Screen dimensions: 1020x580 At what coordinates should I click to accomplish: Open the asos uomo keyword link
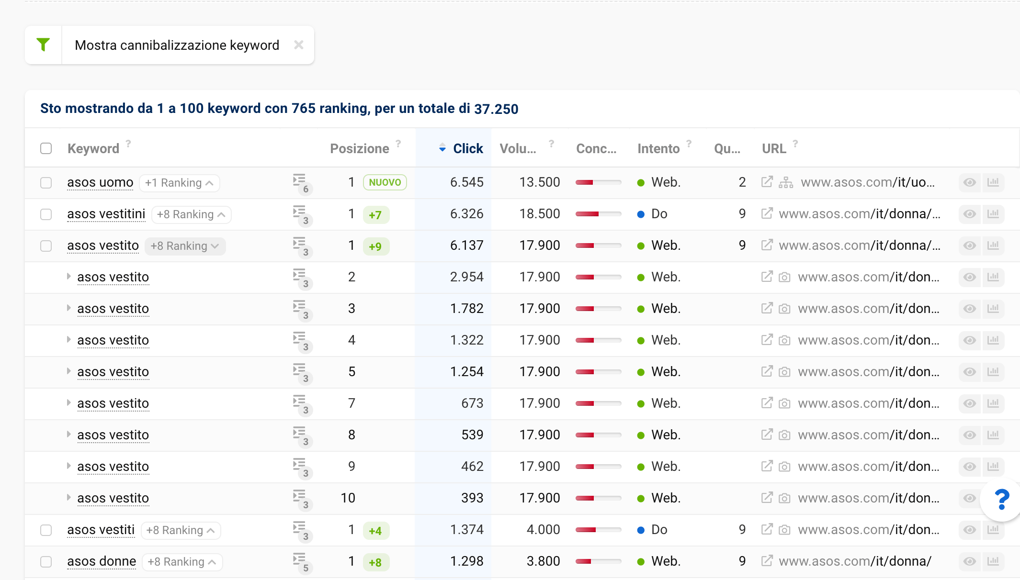(100, 182)
